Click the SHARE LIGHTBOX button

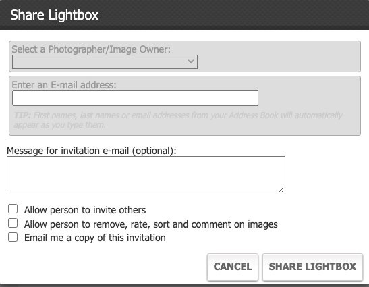click(312, 267)
